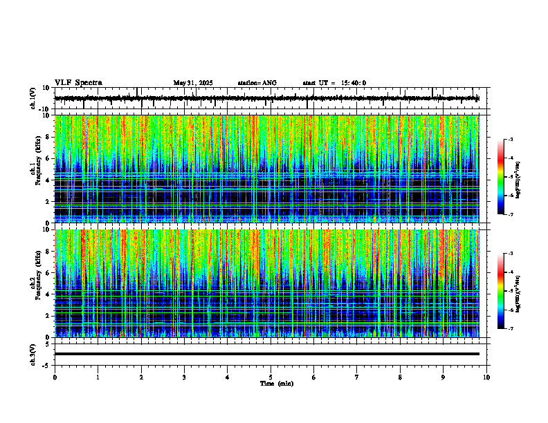This screenshot has width=548, height=423.
Task: Click the "start UT = 15:40: 0" text
Action: (x=334, y=83)
